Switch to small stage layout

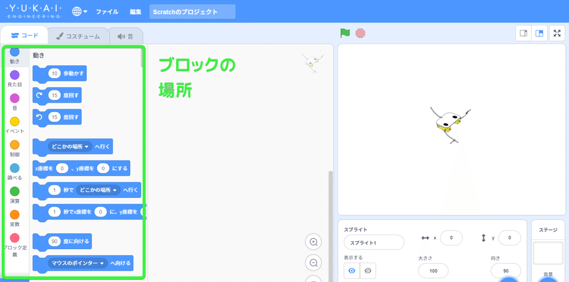[x=523, y=33]
